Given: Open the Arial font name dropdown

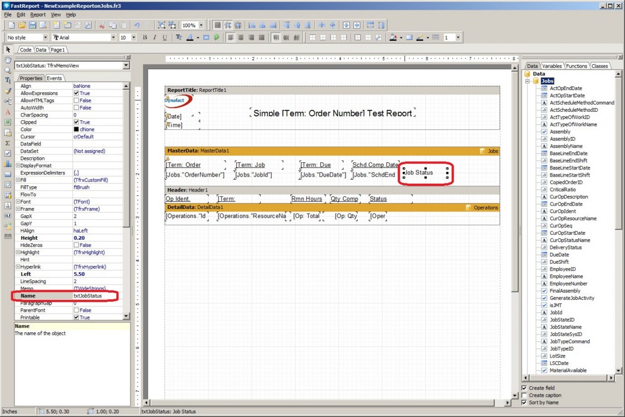Looking at the screenshot, I should pos(113,37).
